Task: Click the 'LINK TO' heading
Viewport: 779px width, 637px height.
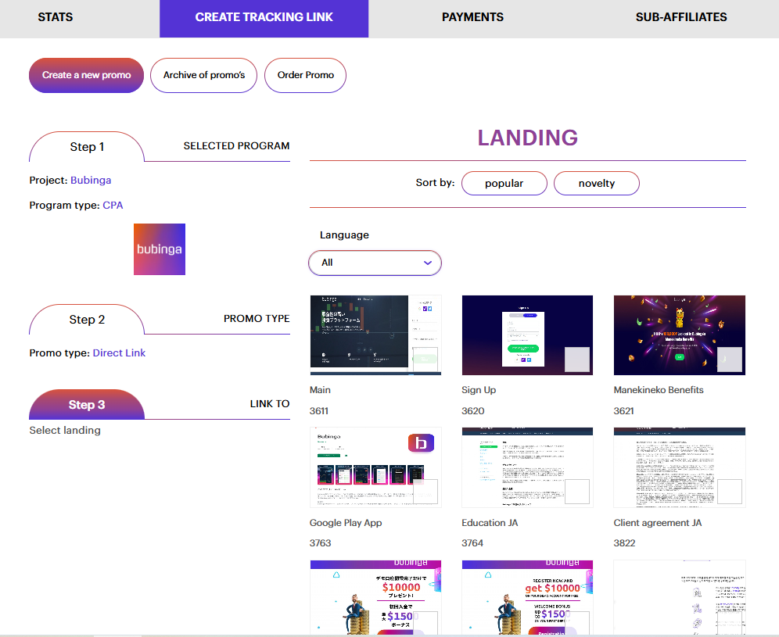Action: click(x=270, y=404)
